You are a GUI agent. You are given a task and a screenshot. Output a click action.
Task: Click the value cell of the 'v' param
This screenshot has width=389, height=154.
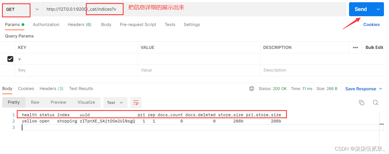(199, 59)
